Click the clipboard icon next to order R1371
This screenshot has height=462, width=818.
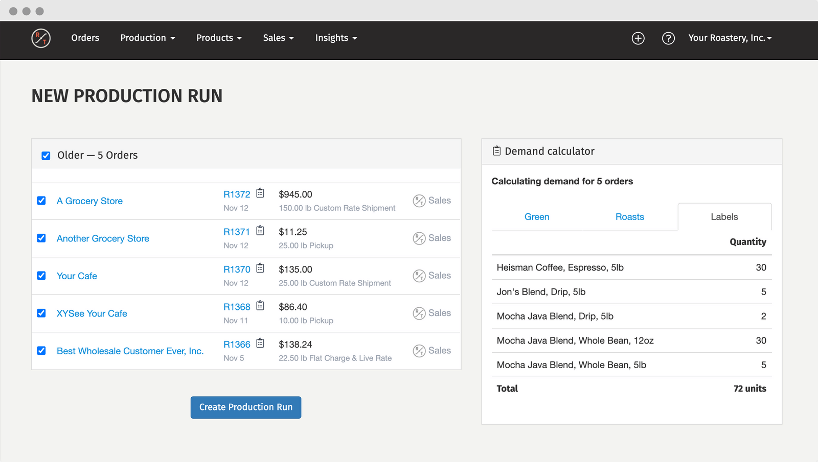point(260,231)
